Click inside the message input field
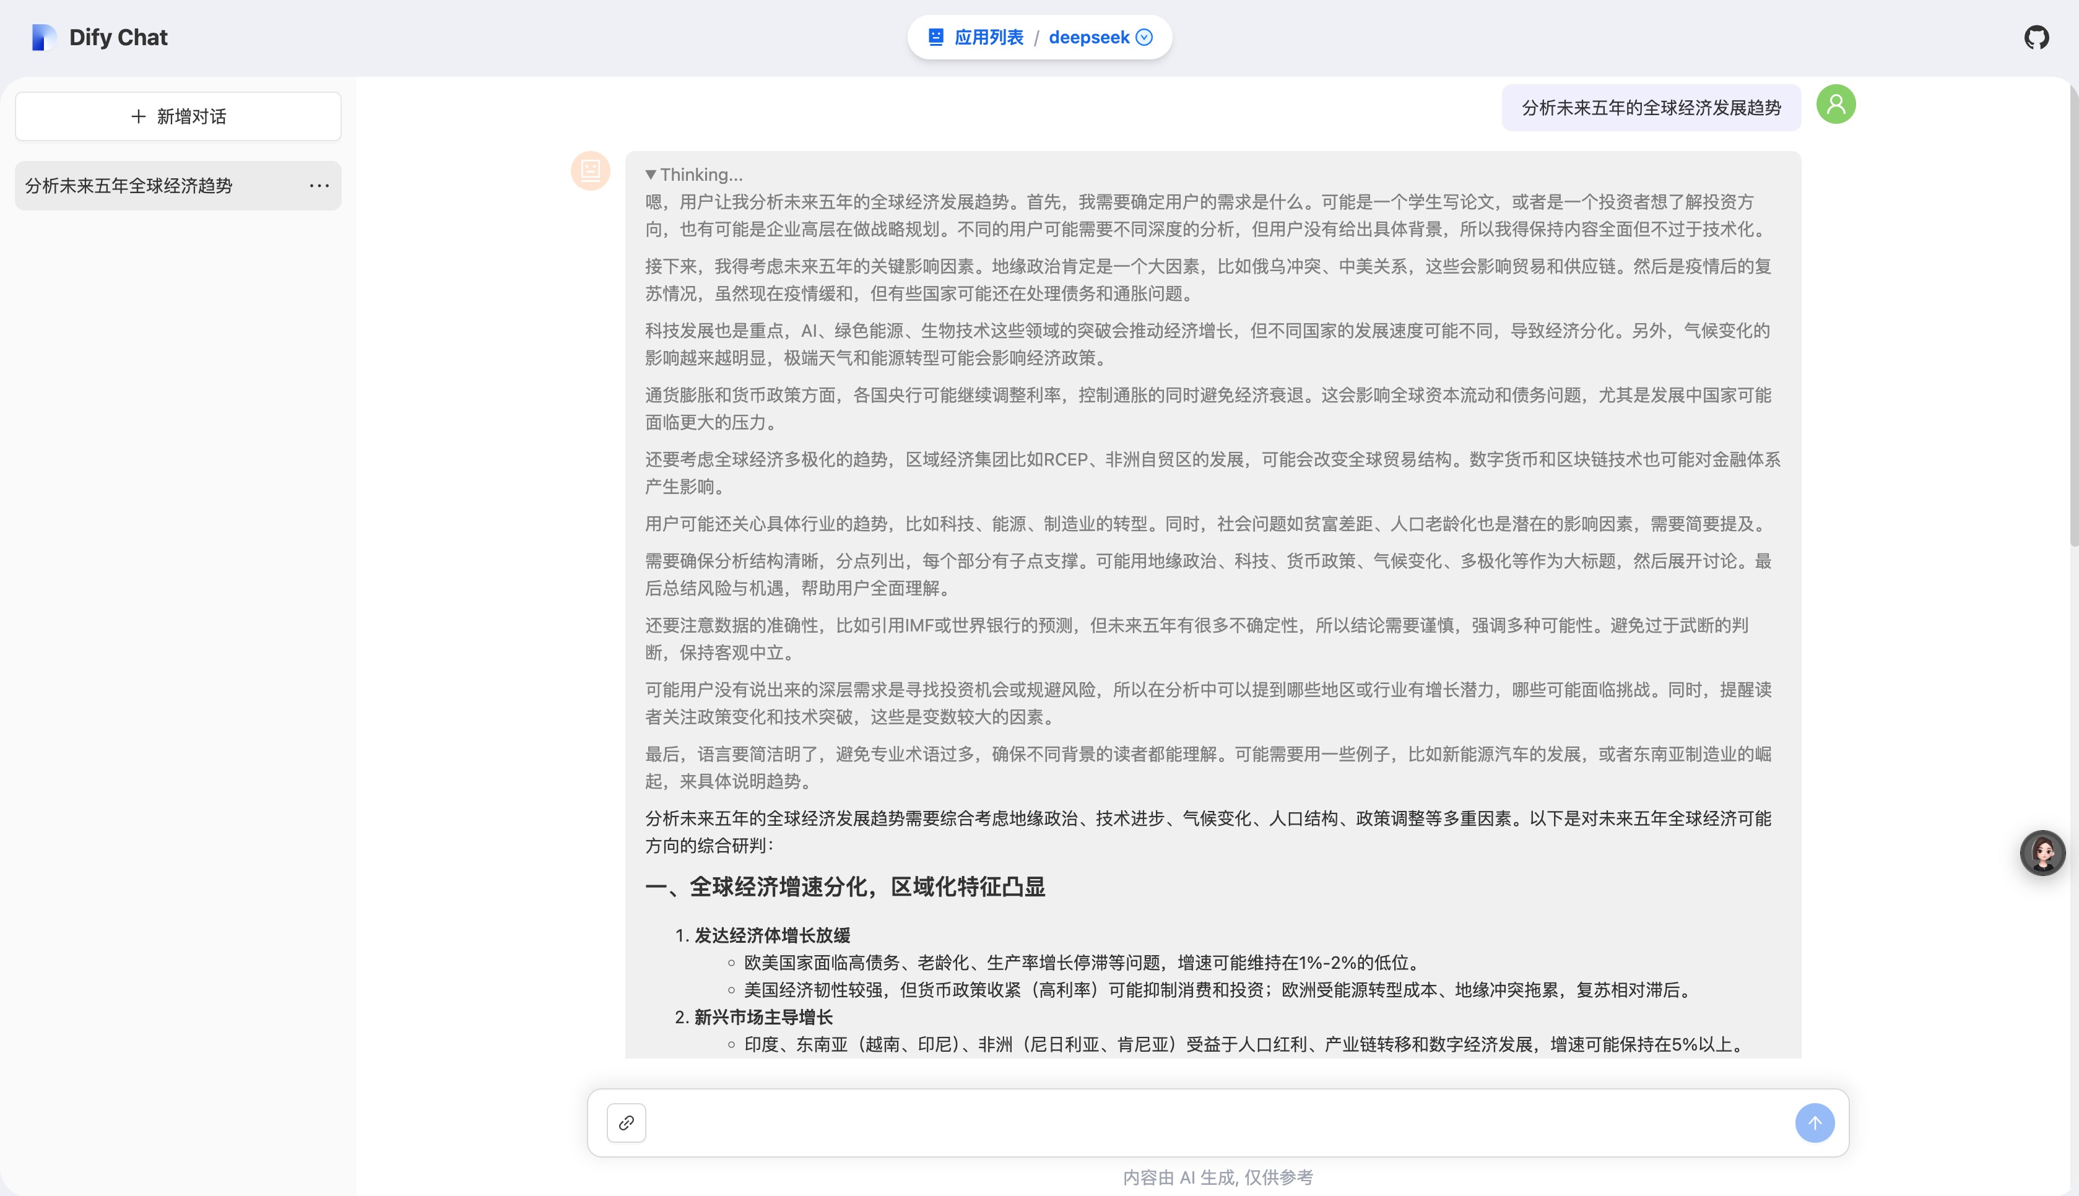 pyautogui.click(x=1150, y=1122)
